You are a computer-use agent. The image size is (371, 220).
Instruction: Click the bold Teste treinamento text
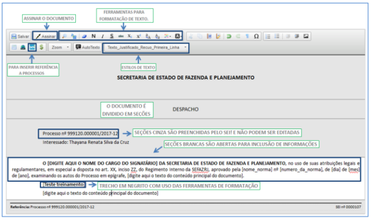tap(64, 184)
